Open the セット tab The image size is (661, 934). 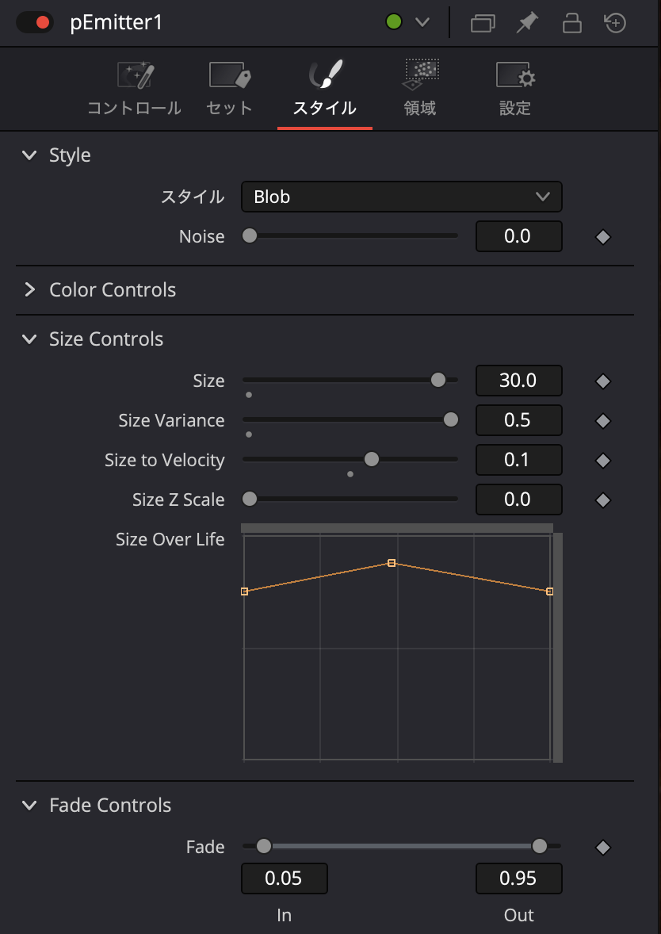tap(229, 89)
